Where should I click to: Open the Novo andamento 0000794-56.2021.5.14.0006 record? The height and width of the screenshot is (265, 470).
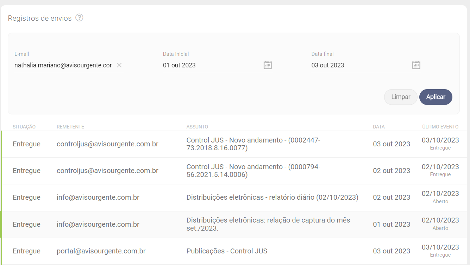pos(253,171)
